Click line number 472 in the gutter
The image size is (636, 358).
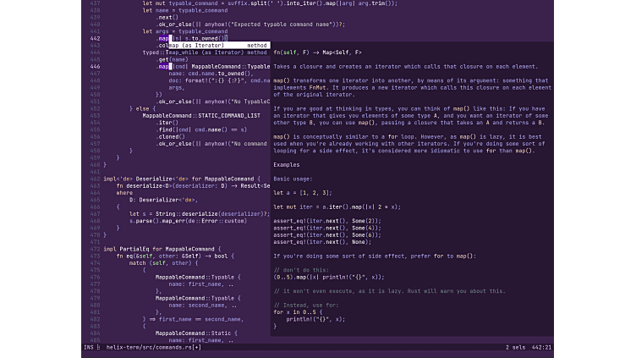pyautogui.click(x=95, y=249)
